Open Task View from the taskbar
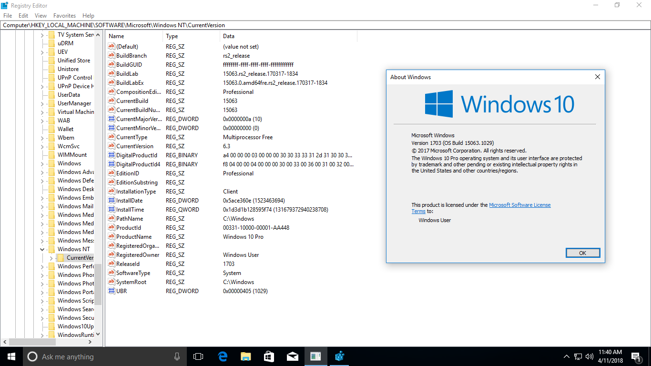 click(x=198, y=356)
